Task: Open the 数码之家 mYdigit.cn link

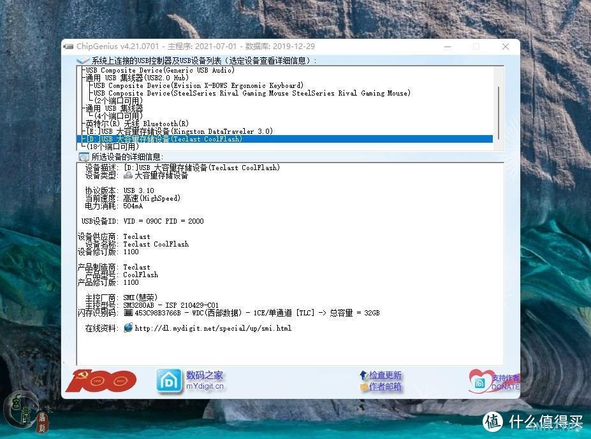Action: pos(205,380)
